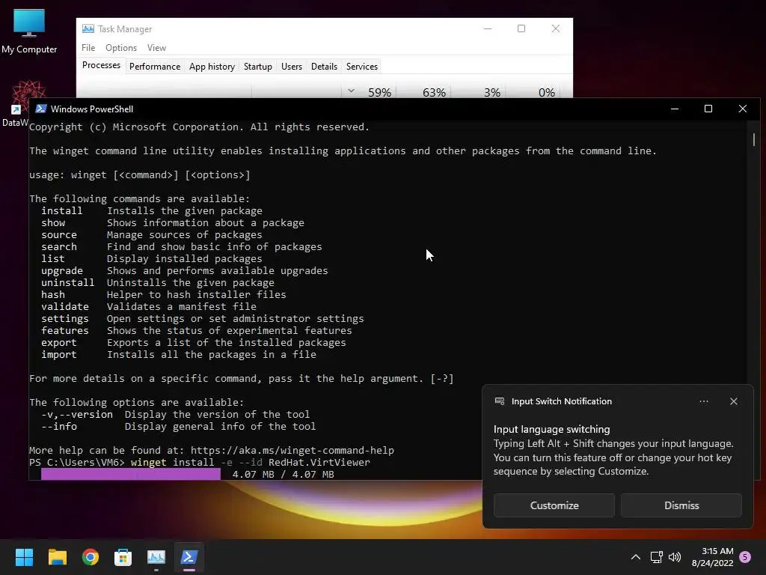Click the purple winget download progress bar
Image resolution: width=766 pixels, height=575 pixels.
[131, 474]
